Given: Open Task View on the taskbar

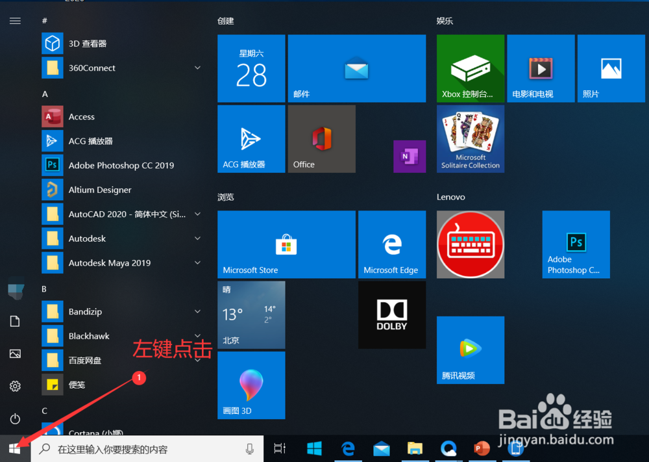Looking at the screenshot, I should 280,448.
